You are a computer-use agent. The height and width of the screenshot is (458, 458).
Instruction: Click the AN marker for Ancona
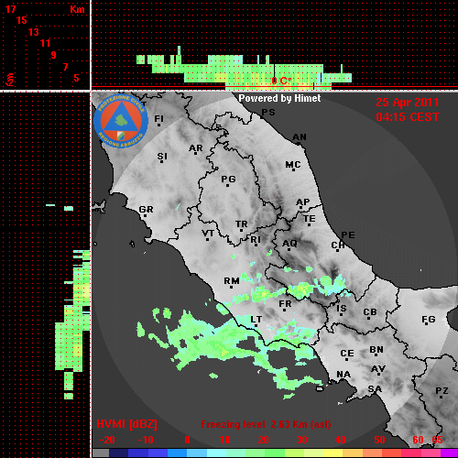click(x=300, y=138)
